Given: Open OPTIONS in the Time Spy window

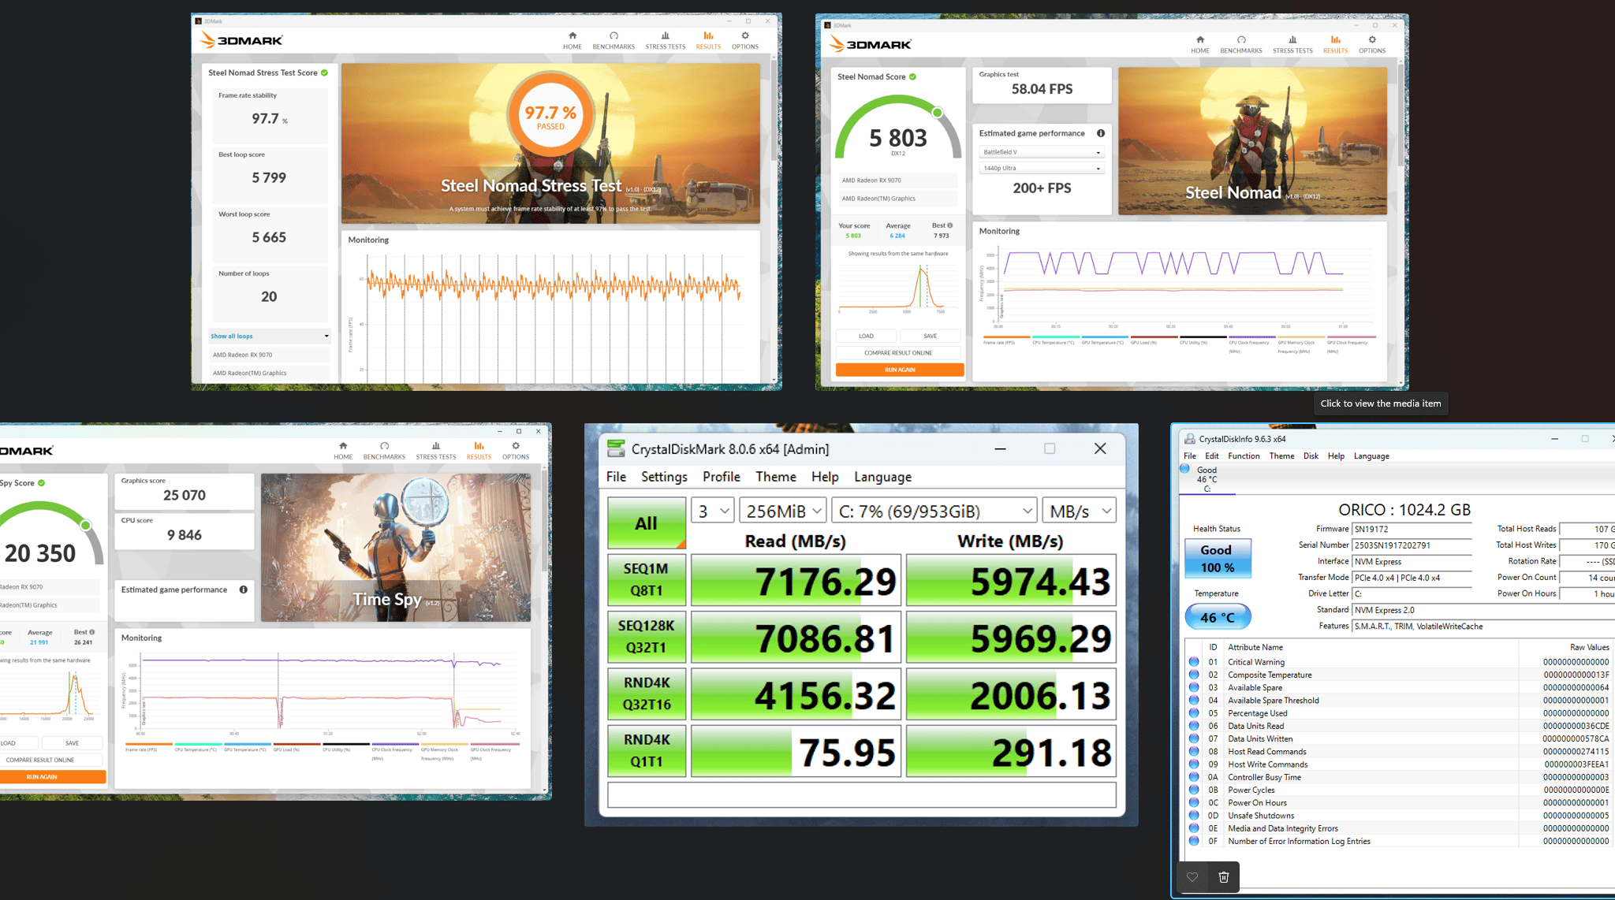Looking at the screenshot, I should click(x=516, y=451).
